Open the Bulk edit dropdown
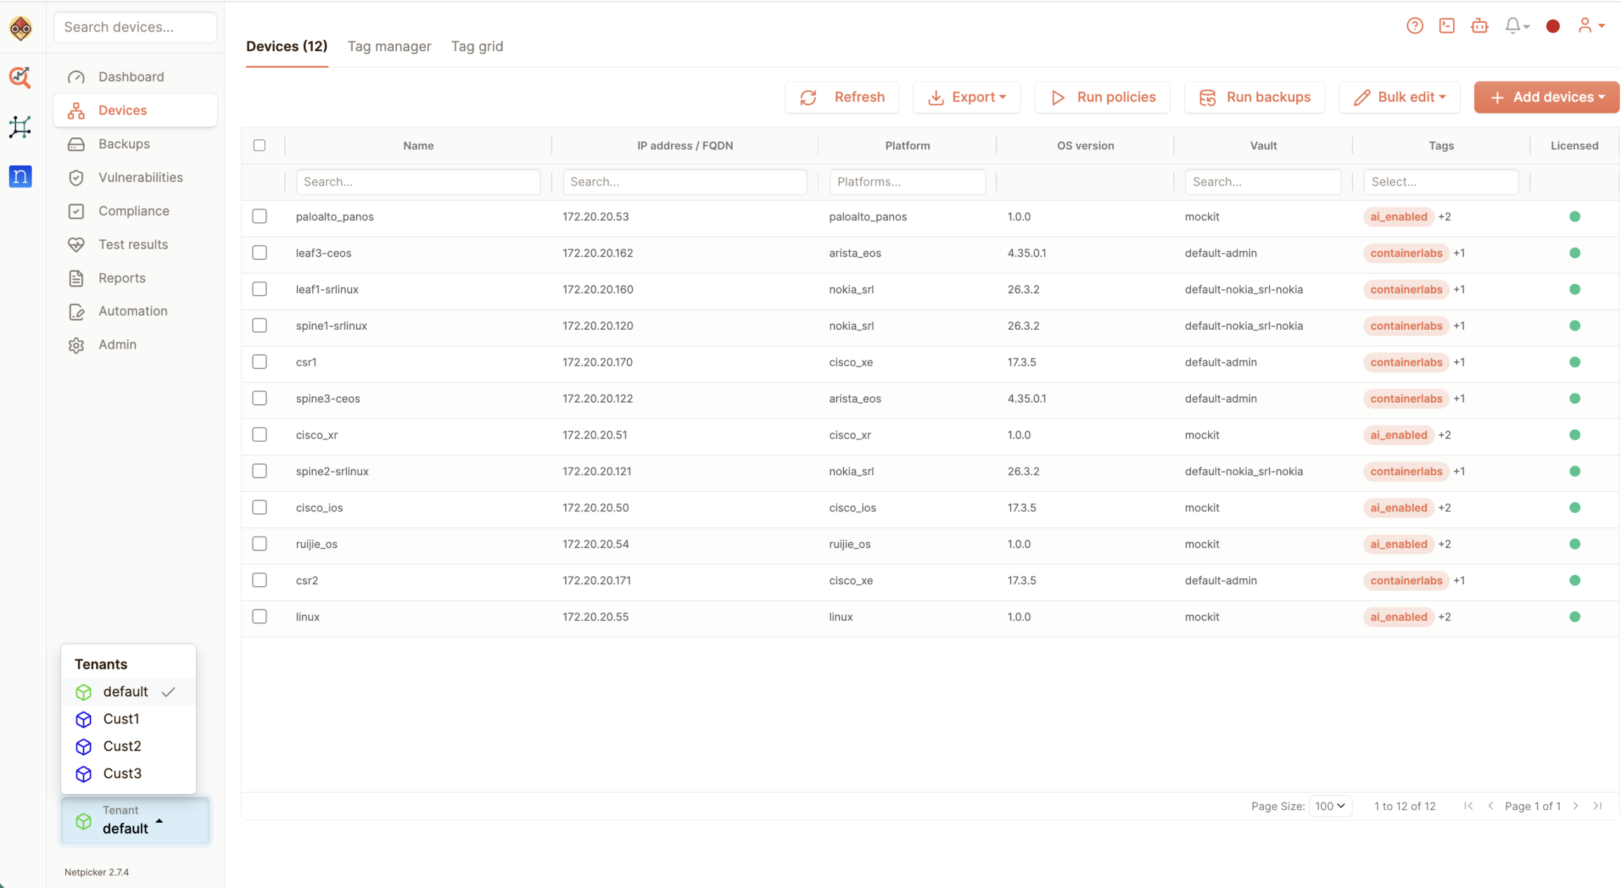 coord(1399,97)
